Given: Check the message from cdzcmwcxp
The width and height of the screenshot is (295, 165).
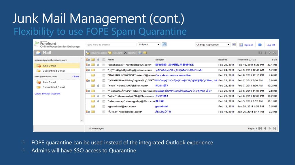Looking at the screenshot, I should pyautogui.click(x=104, y=101).
